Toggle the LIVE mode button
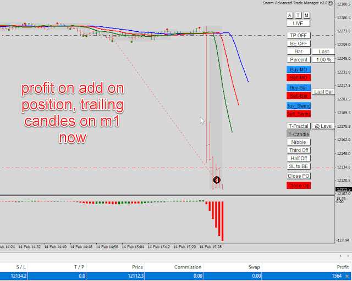Image resolution: width=352 pixels, height=281 pixels. coord(298,24)
